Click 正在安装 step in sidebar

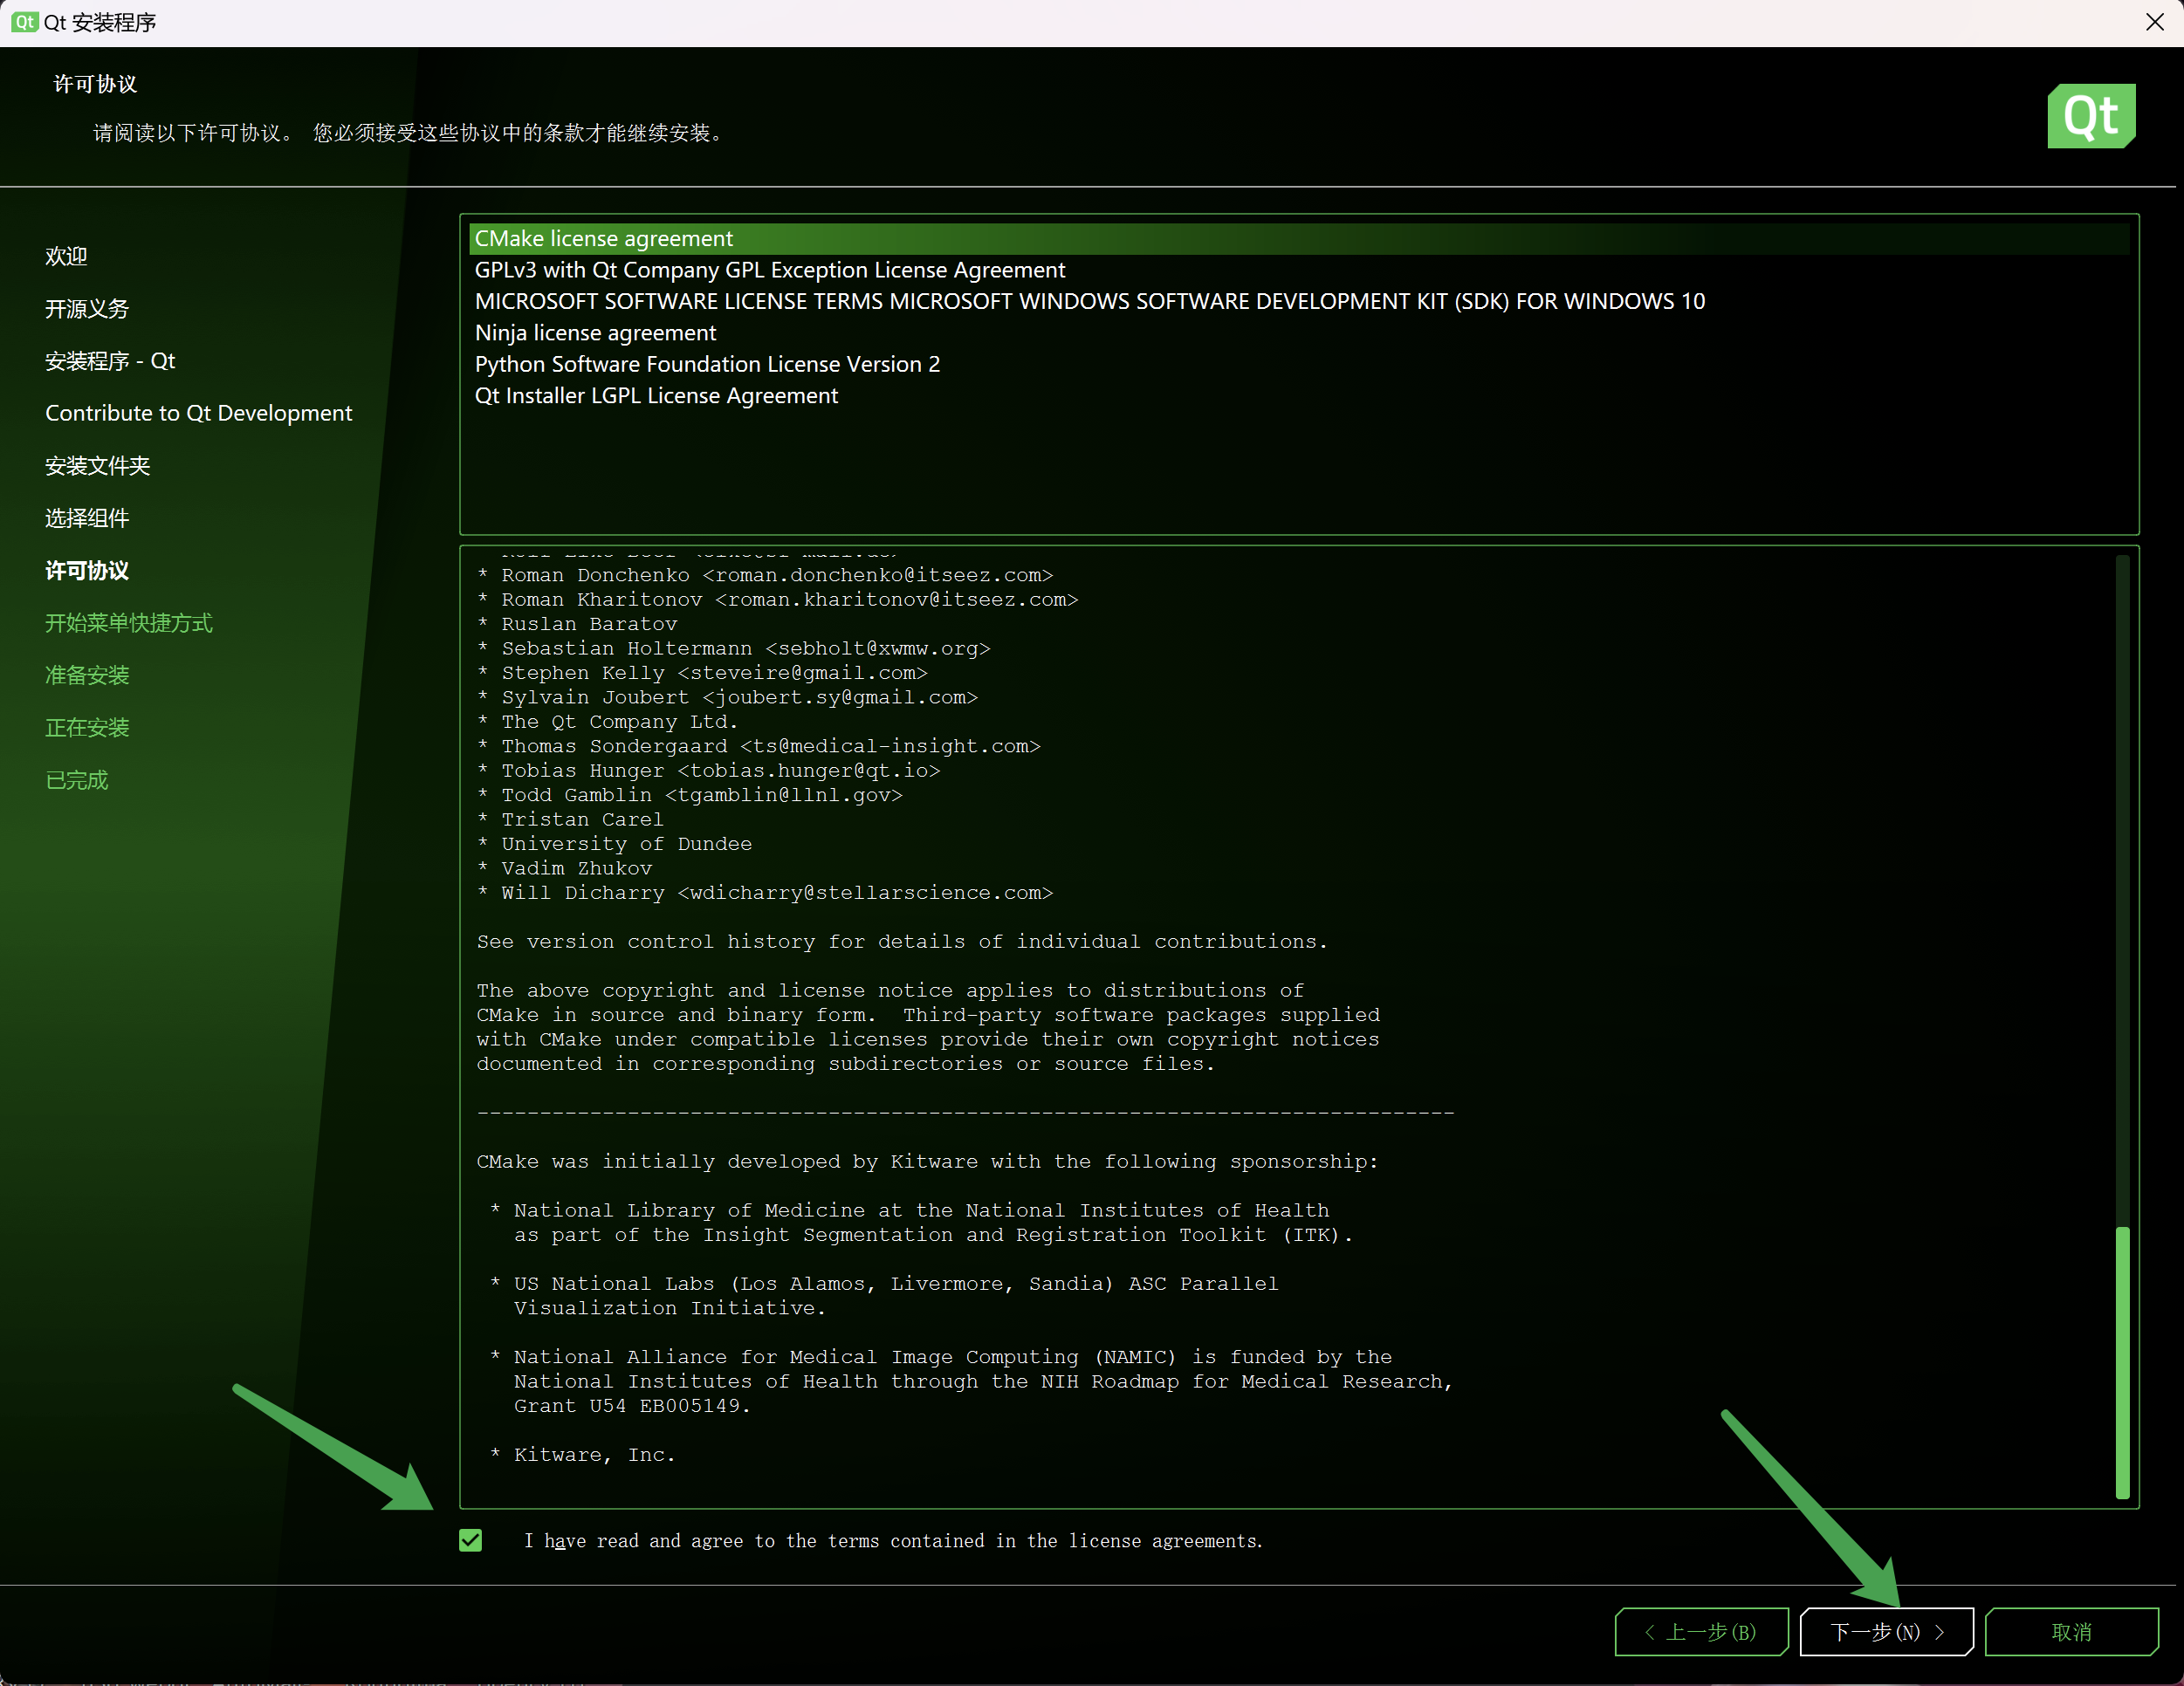[87, 728]
